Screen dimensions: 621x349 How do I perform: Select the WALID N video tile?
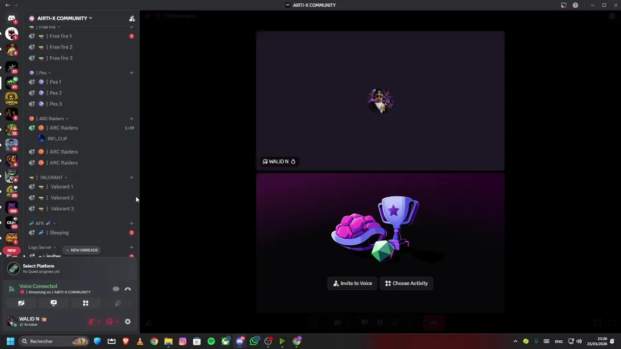(380, 101)
